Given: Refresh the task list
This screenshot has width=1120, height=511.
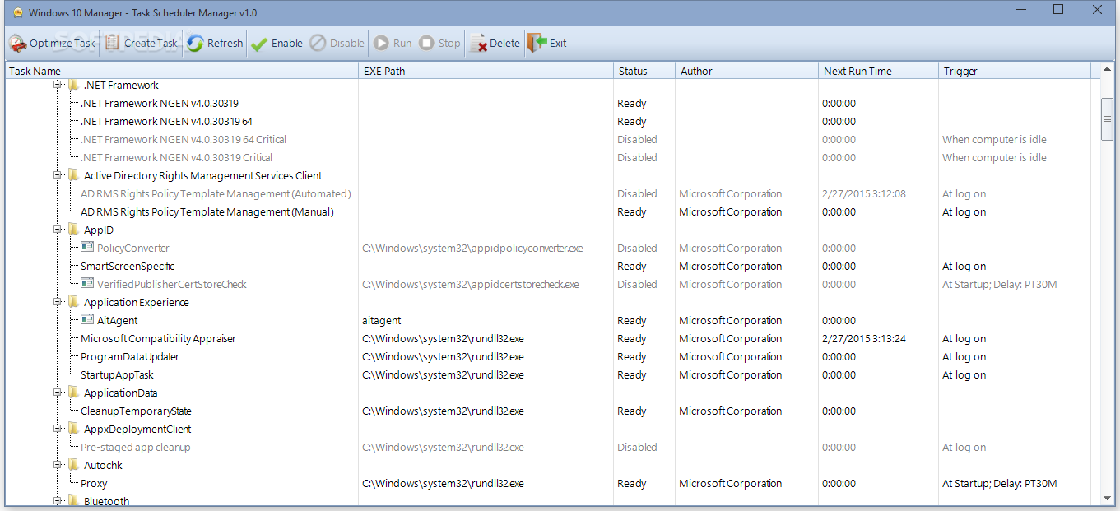Looking at the screenshot, I should 215,43.
